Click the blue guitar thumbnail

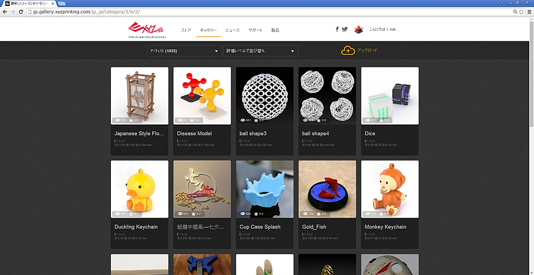[x=202, y=264]
